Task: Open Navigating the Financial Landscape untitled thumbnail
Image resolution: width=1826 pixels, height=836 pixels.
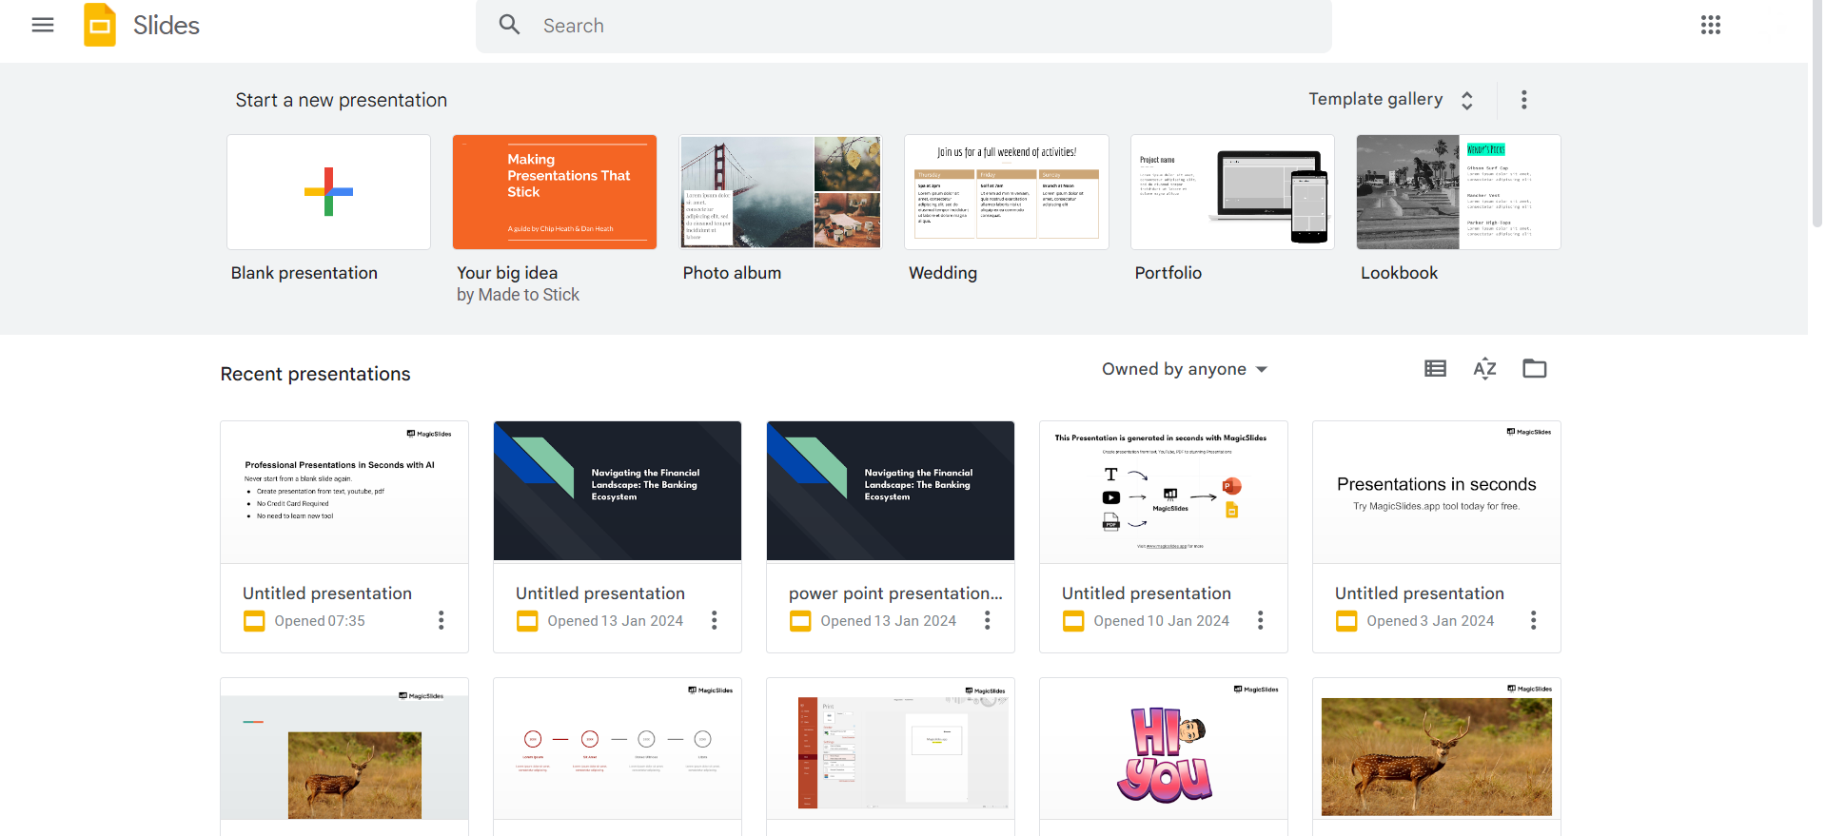Action: (x=618, y=492)
